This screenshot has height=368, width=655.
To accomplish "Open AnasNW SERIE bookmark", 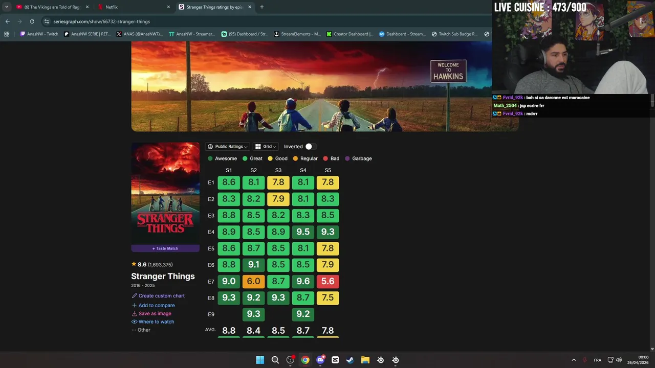I will point(88,34).
